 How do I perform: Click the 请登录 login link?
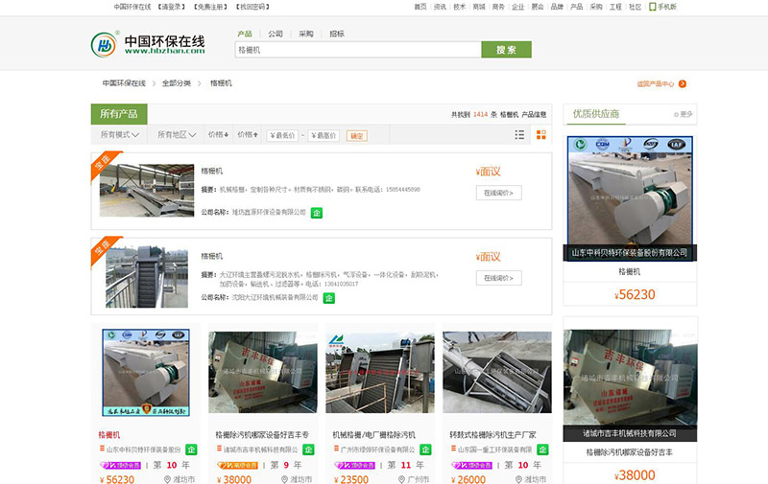tap(172, 7)
